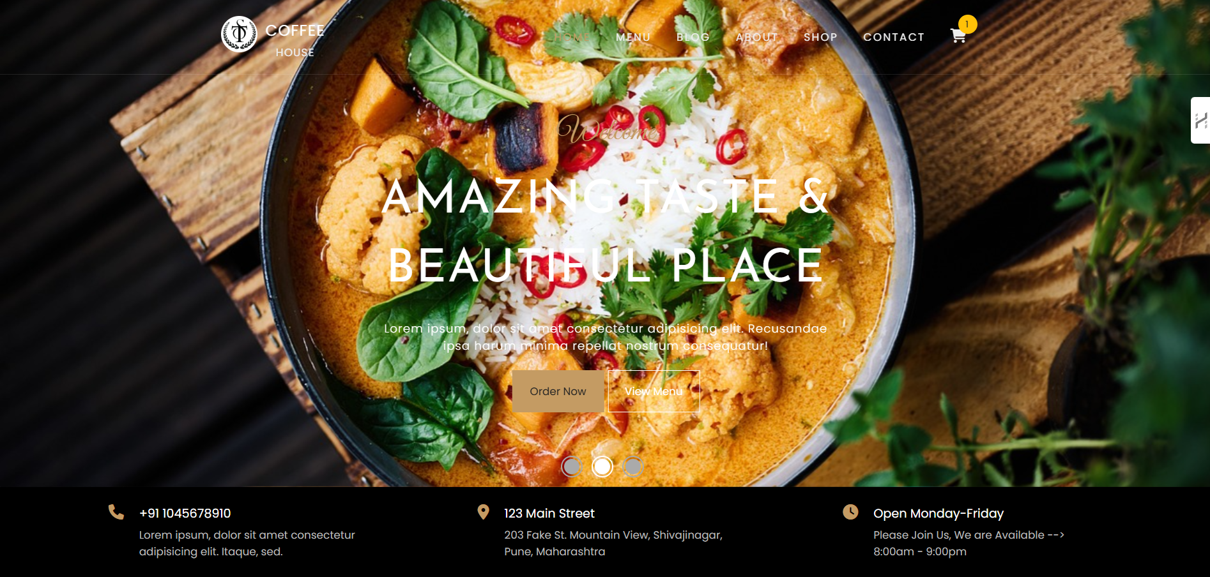1210x577 pixels.
Task: Navigate to the Shop page
Action: click(x=820, y=37)
